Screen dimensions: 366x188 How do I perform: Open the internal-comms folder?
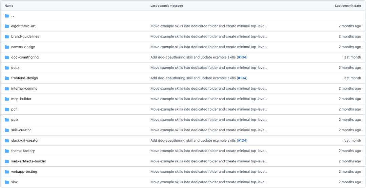click(x=24, y=89)
